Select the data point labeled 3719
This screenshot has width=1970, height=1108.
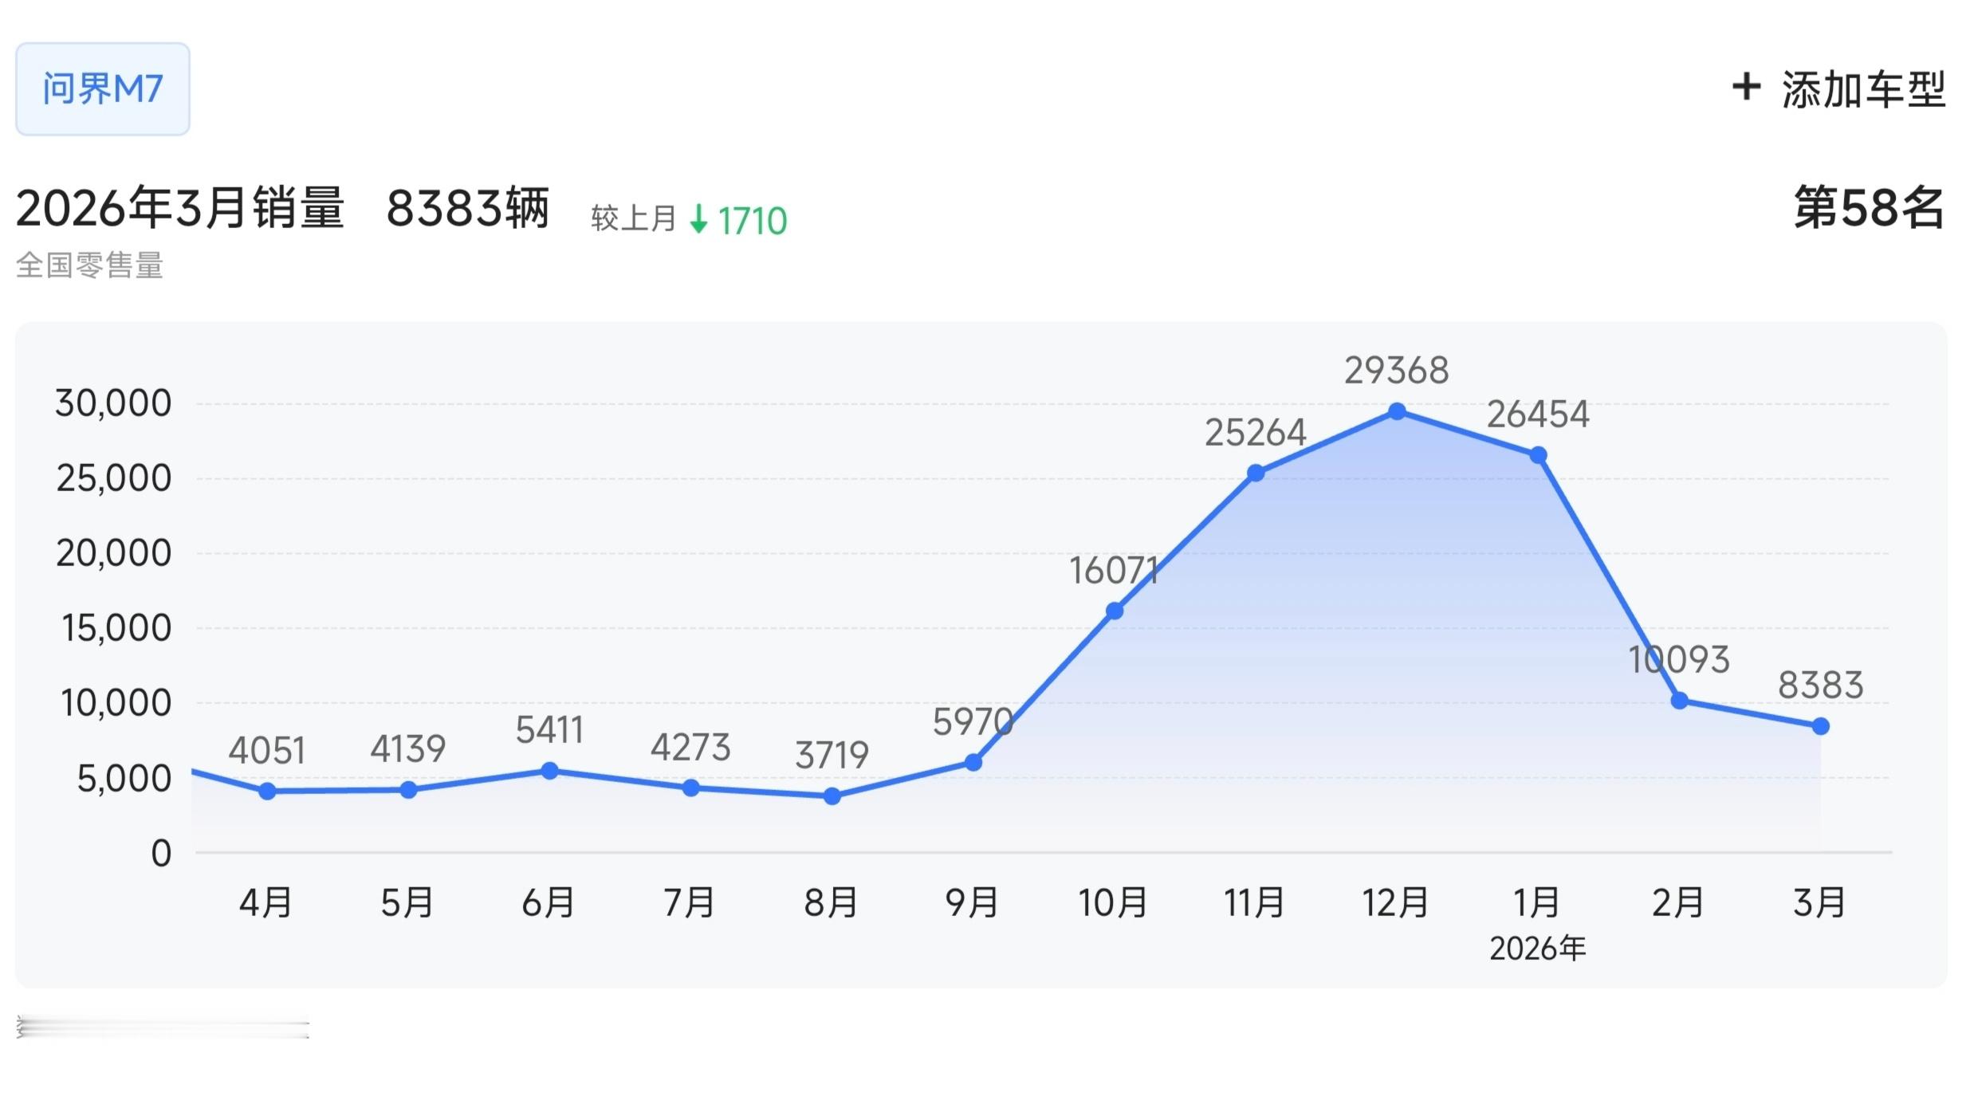[832, 796]
